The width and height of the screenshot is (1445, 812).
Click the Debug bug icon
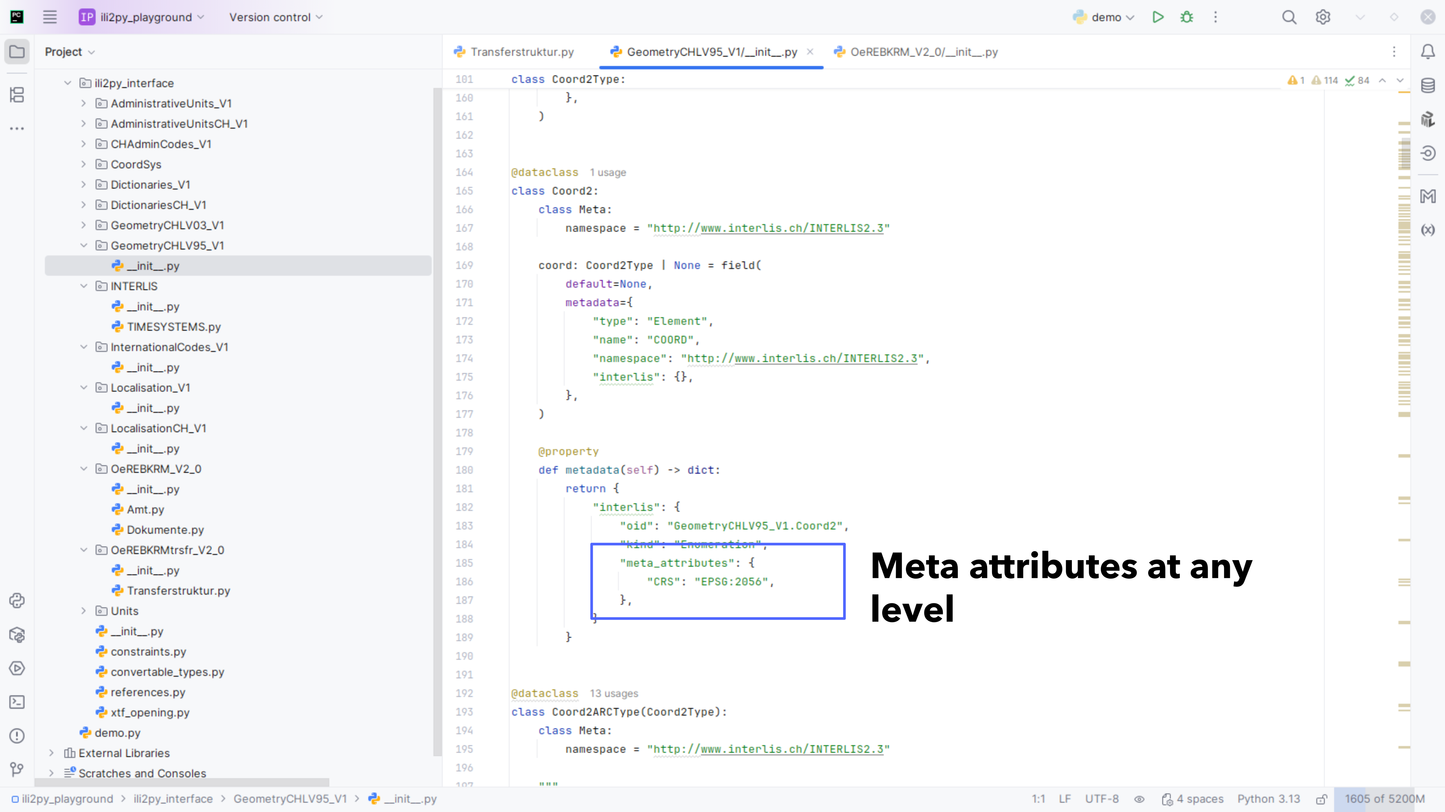tap(1187, 17)
